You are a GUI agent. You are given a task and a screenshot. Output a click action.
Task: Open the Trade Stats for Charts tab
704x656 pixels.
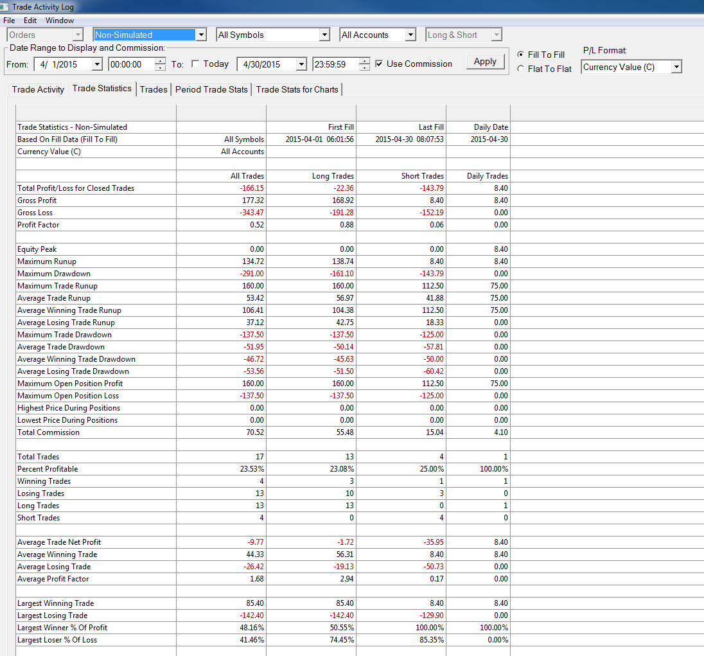(297, 89)
